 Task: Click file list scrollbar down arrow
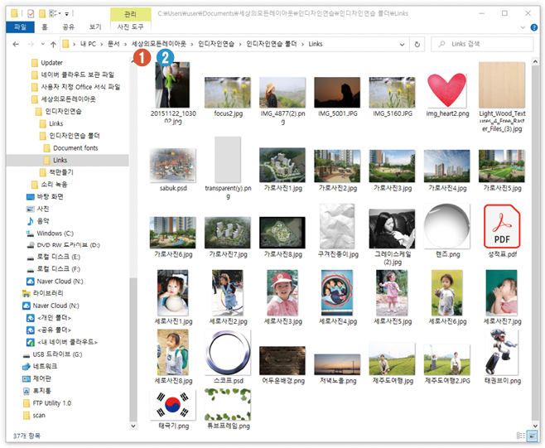pos(535,426)
